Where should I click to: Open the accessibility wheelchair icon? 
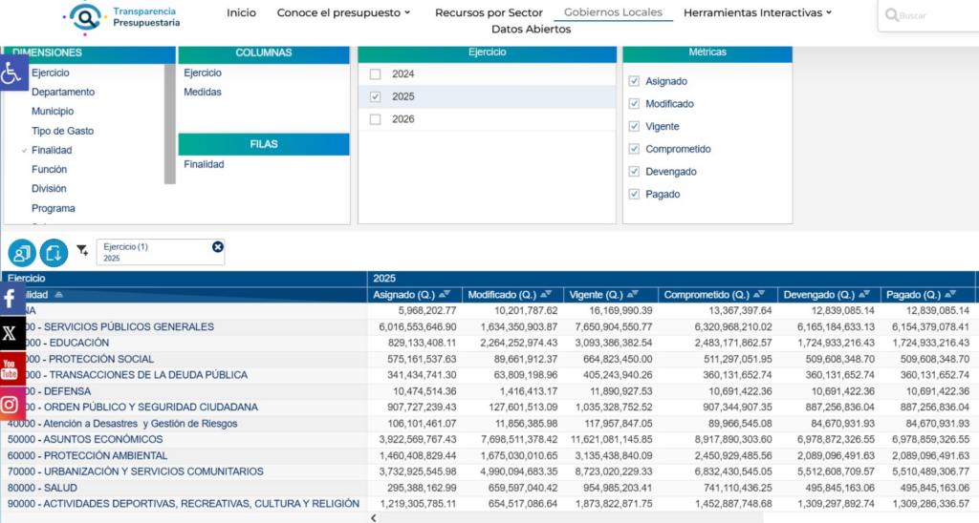(12, 73)
